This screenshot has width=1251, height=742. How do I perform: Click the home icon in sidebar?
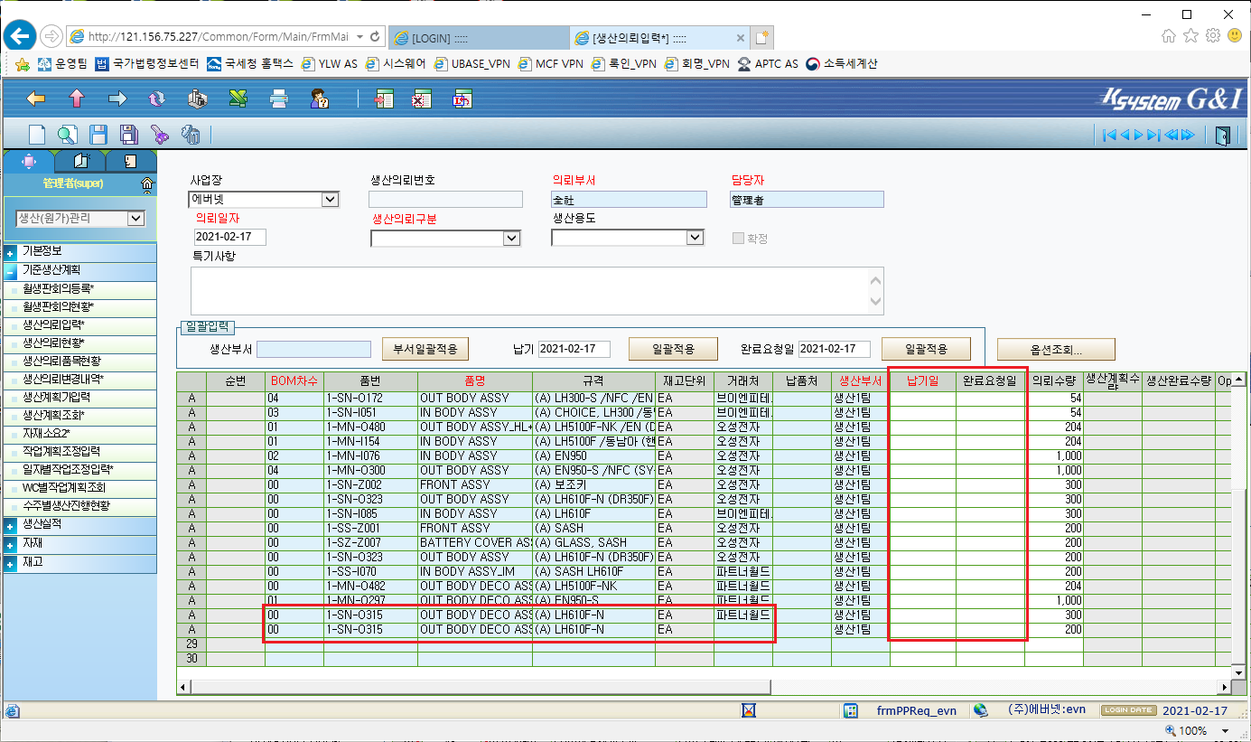click(x=148, y=184)
